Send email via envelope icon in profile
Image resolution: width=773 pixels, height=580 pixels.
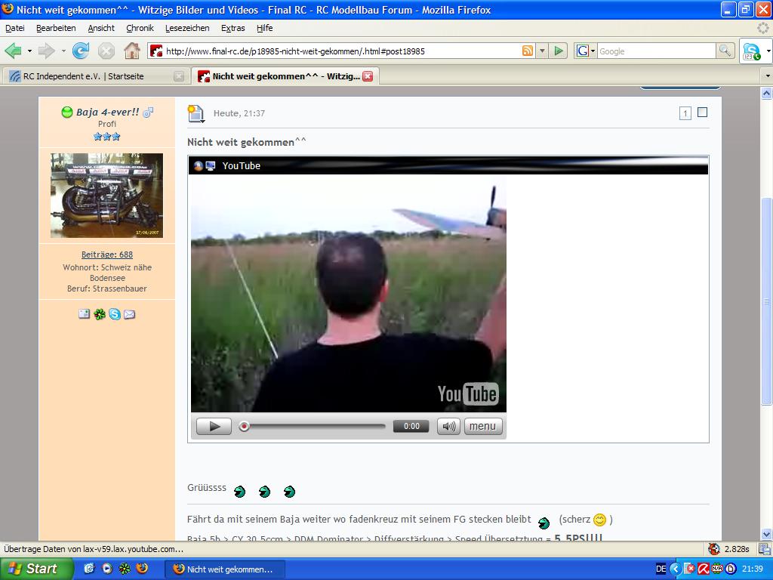coord(129,314)
